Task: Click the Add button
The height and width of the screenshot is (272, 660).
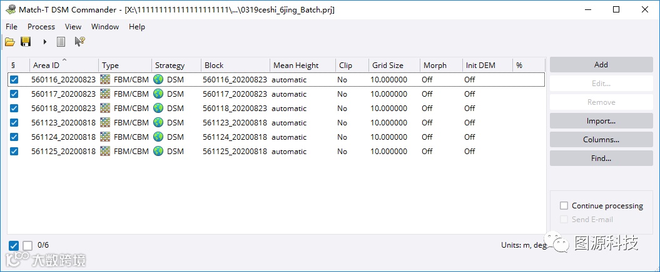Action: tap(601, 65)
